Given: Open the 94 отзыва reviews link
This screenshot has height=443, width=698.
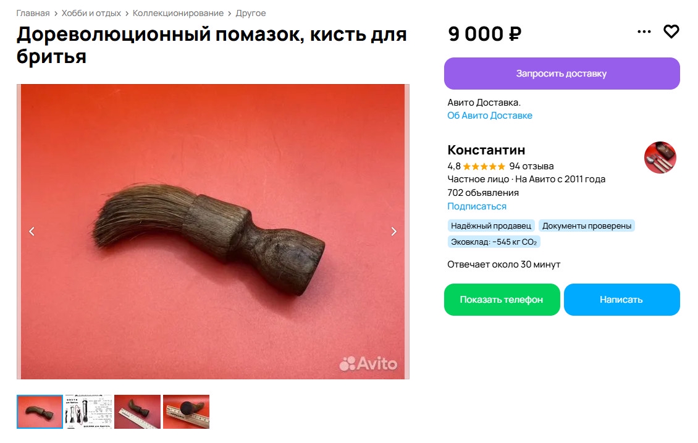Looking at the screenshot, I should [x=531, y=166].
